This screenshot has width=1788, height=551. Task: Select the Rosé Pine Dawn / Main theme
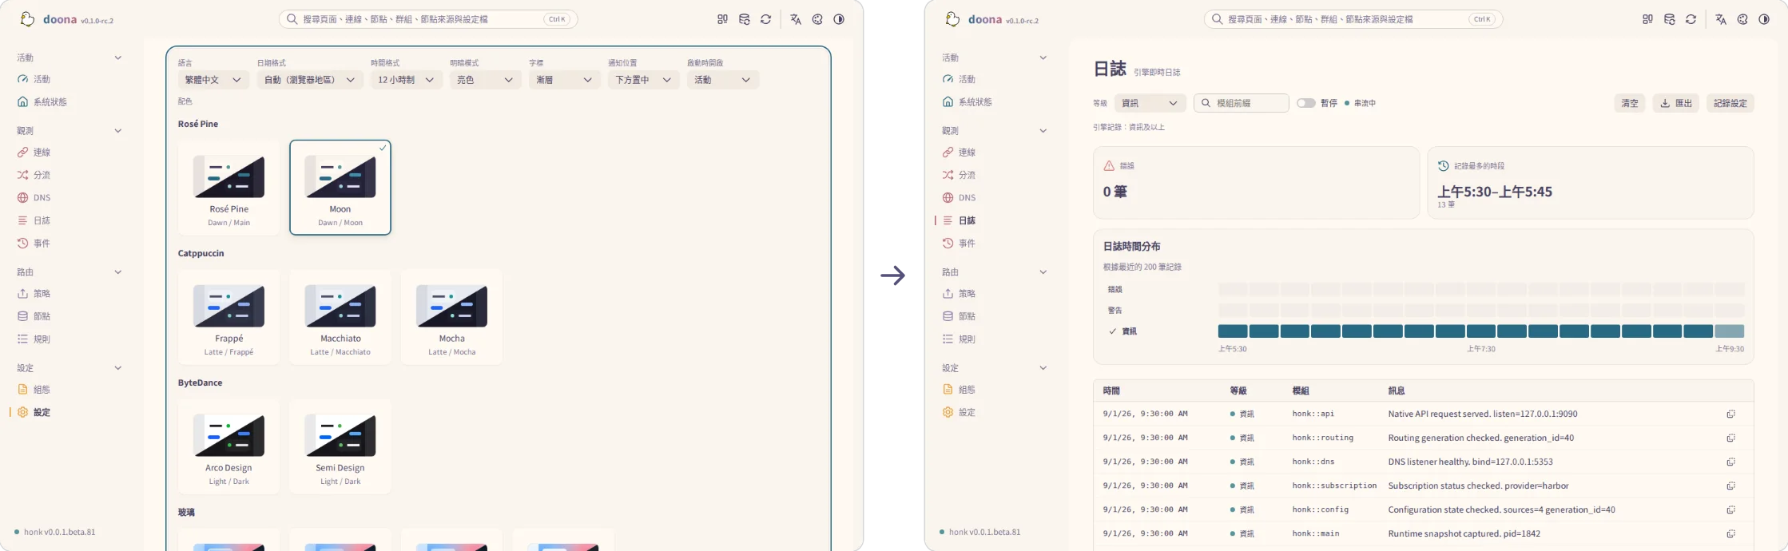229,188
